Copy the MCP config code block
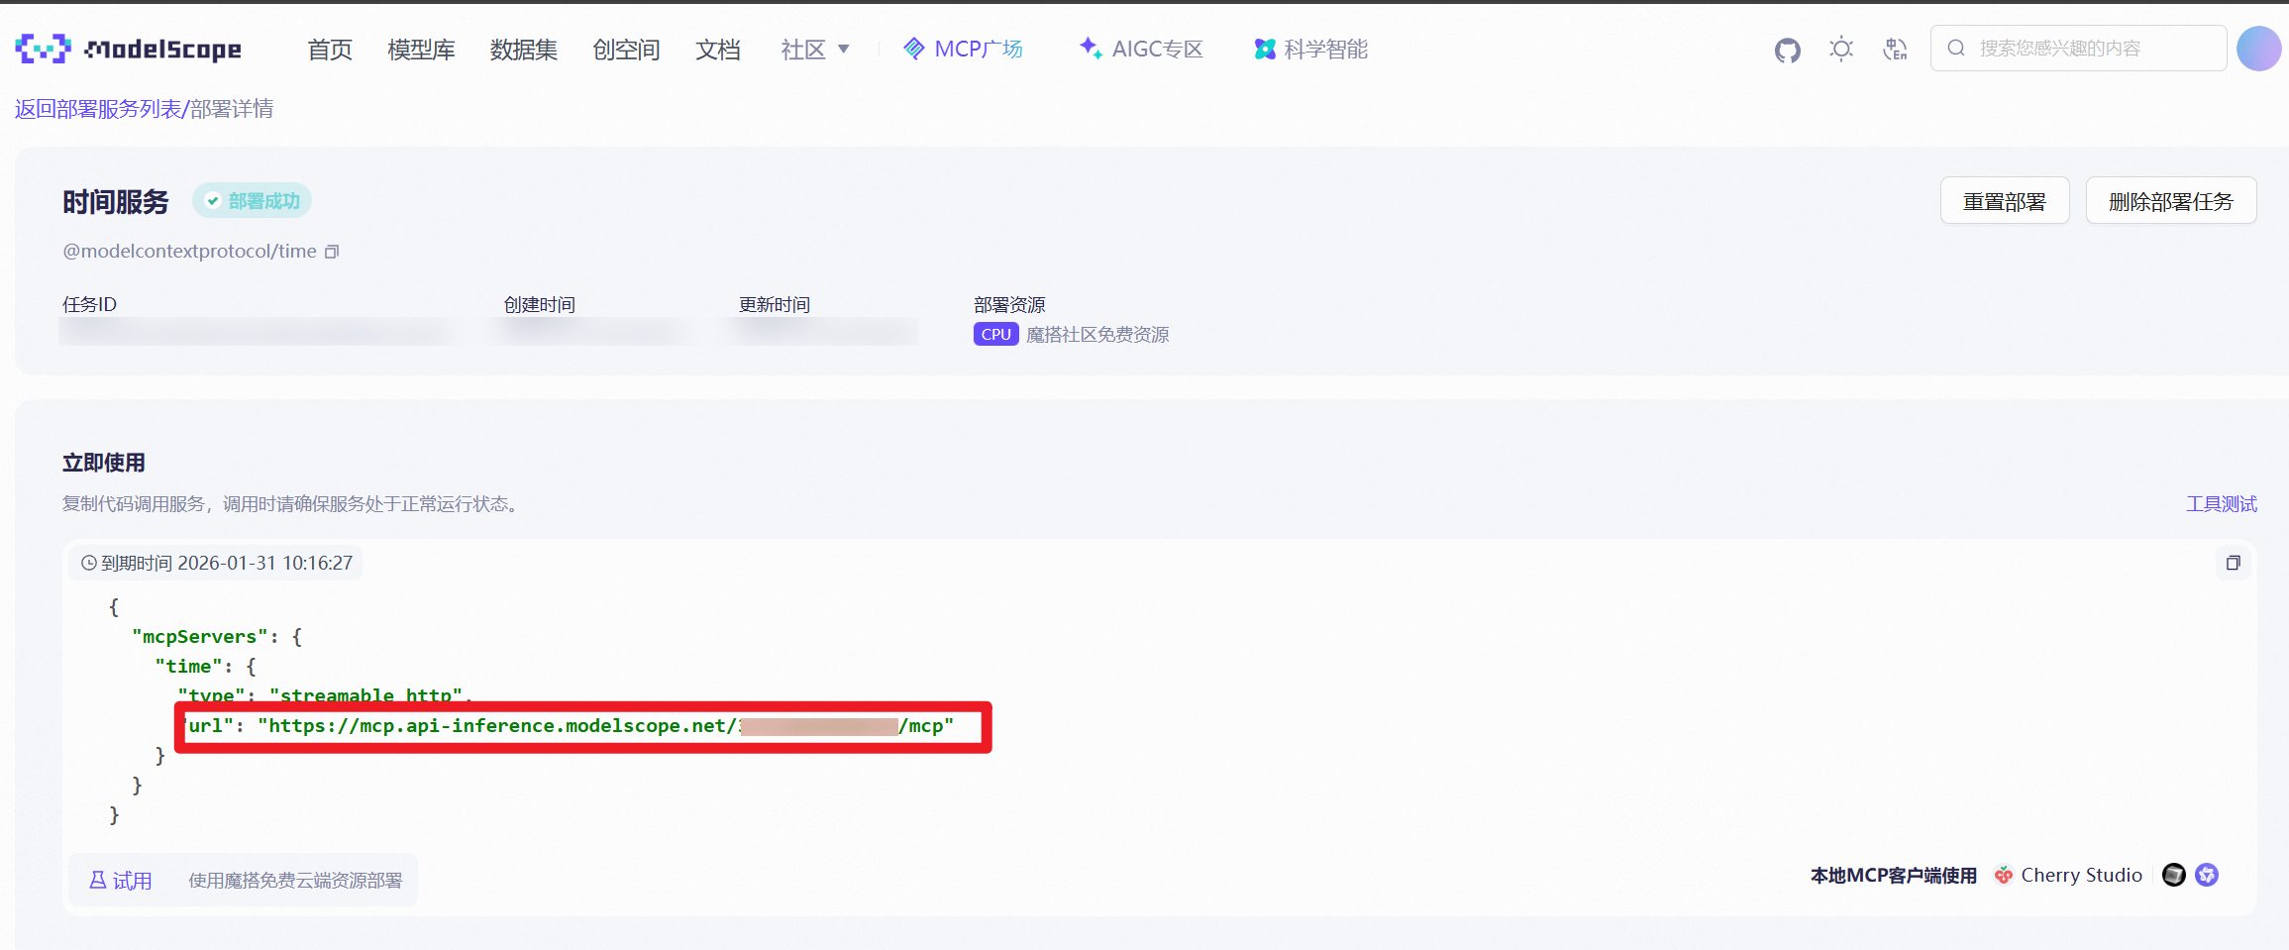The height and width of the screenshot is (950, 2289). point(2233,563)
